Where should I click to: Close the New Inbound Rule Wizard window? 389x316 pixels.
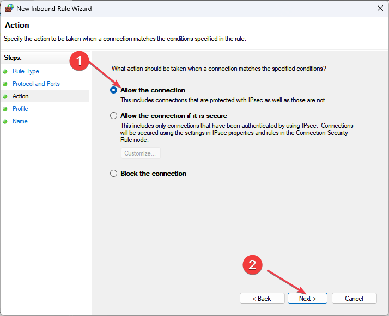point(380,8)
